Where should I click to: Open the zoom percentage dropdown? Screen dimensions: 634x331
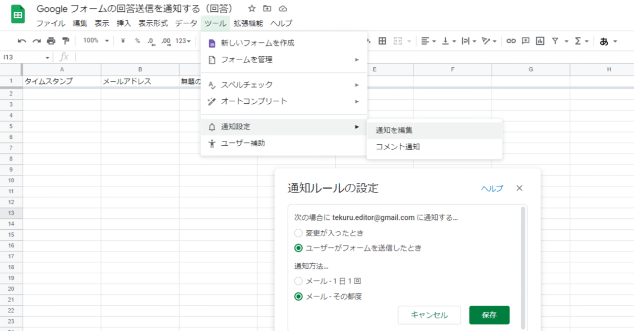(95, 41)
